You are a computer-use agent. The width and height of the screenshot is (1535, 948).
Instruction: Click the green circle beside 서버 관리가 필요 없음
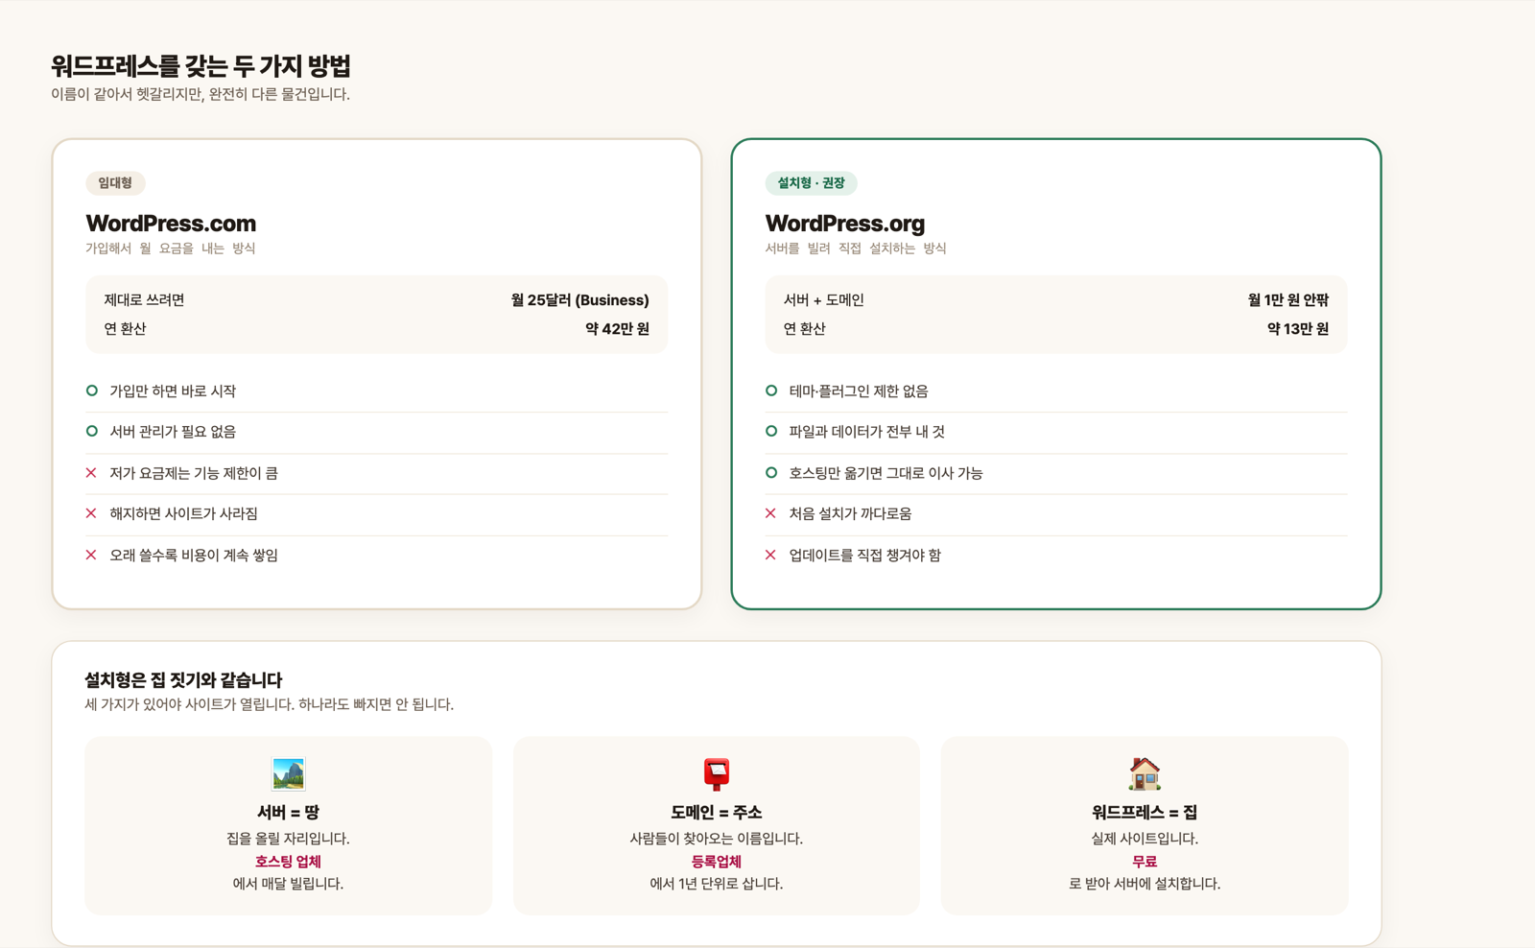coord(91,432)
